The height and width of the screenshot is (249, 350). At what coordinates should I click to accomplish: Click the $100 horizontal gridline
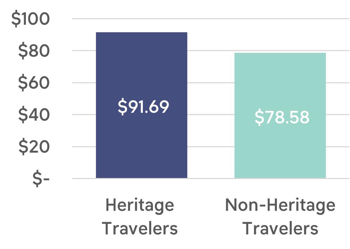pos(211,19)
